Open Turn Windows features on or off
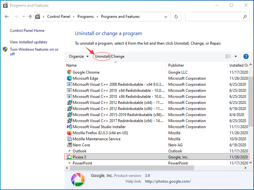The image size is (254, 190). click(34, 52)
